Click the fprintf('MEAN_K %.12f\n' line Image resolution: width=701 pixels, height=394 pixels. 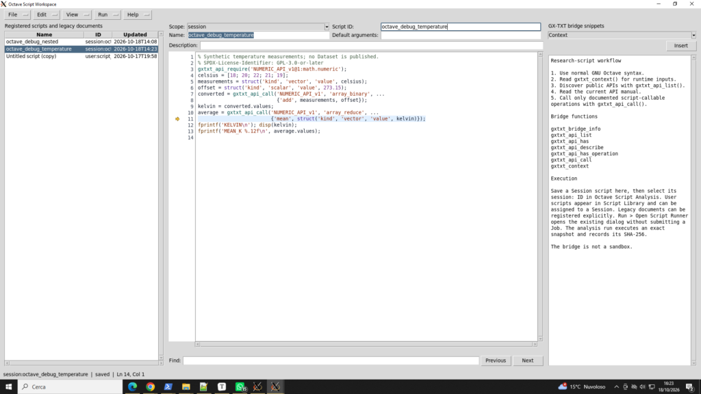(259, 131)
